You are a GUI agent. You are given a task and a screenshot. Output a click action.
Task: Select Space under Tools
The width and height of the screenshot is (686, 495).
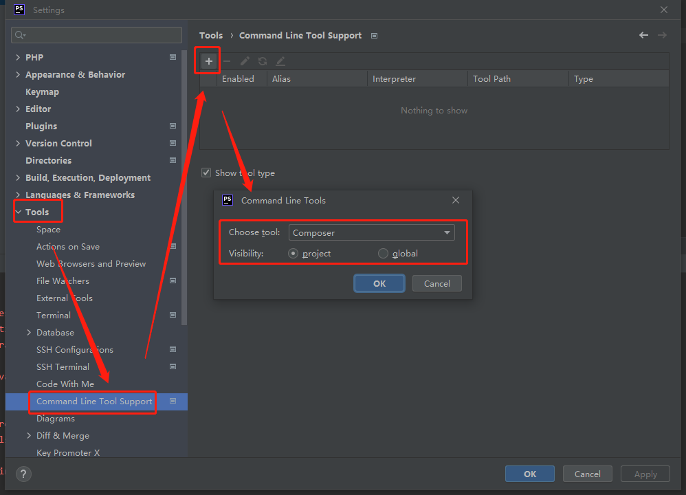click(x=49, y=230)
